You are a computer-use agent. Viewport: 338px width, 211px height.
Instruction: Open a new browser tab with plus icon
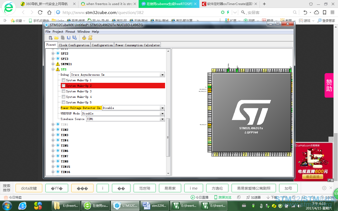pyautogui.click(x=264, y=4)
